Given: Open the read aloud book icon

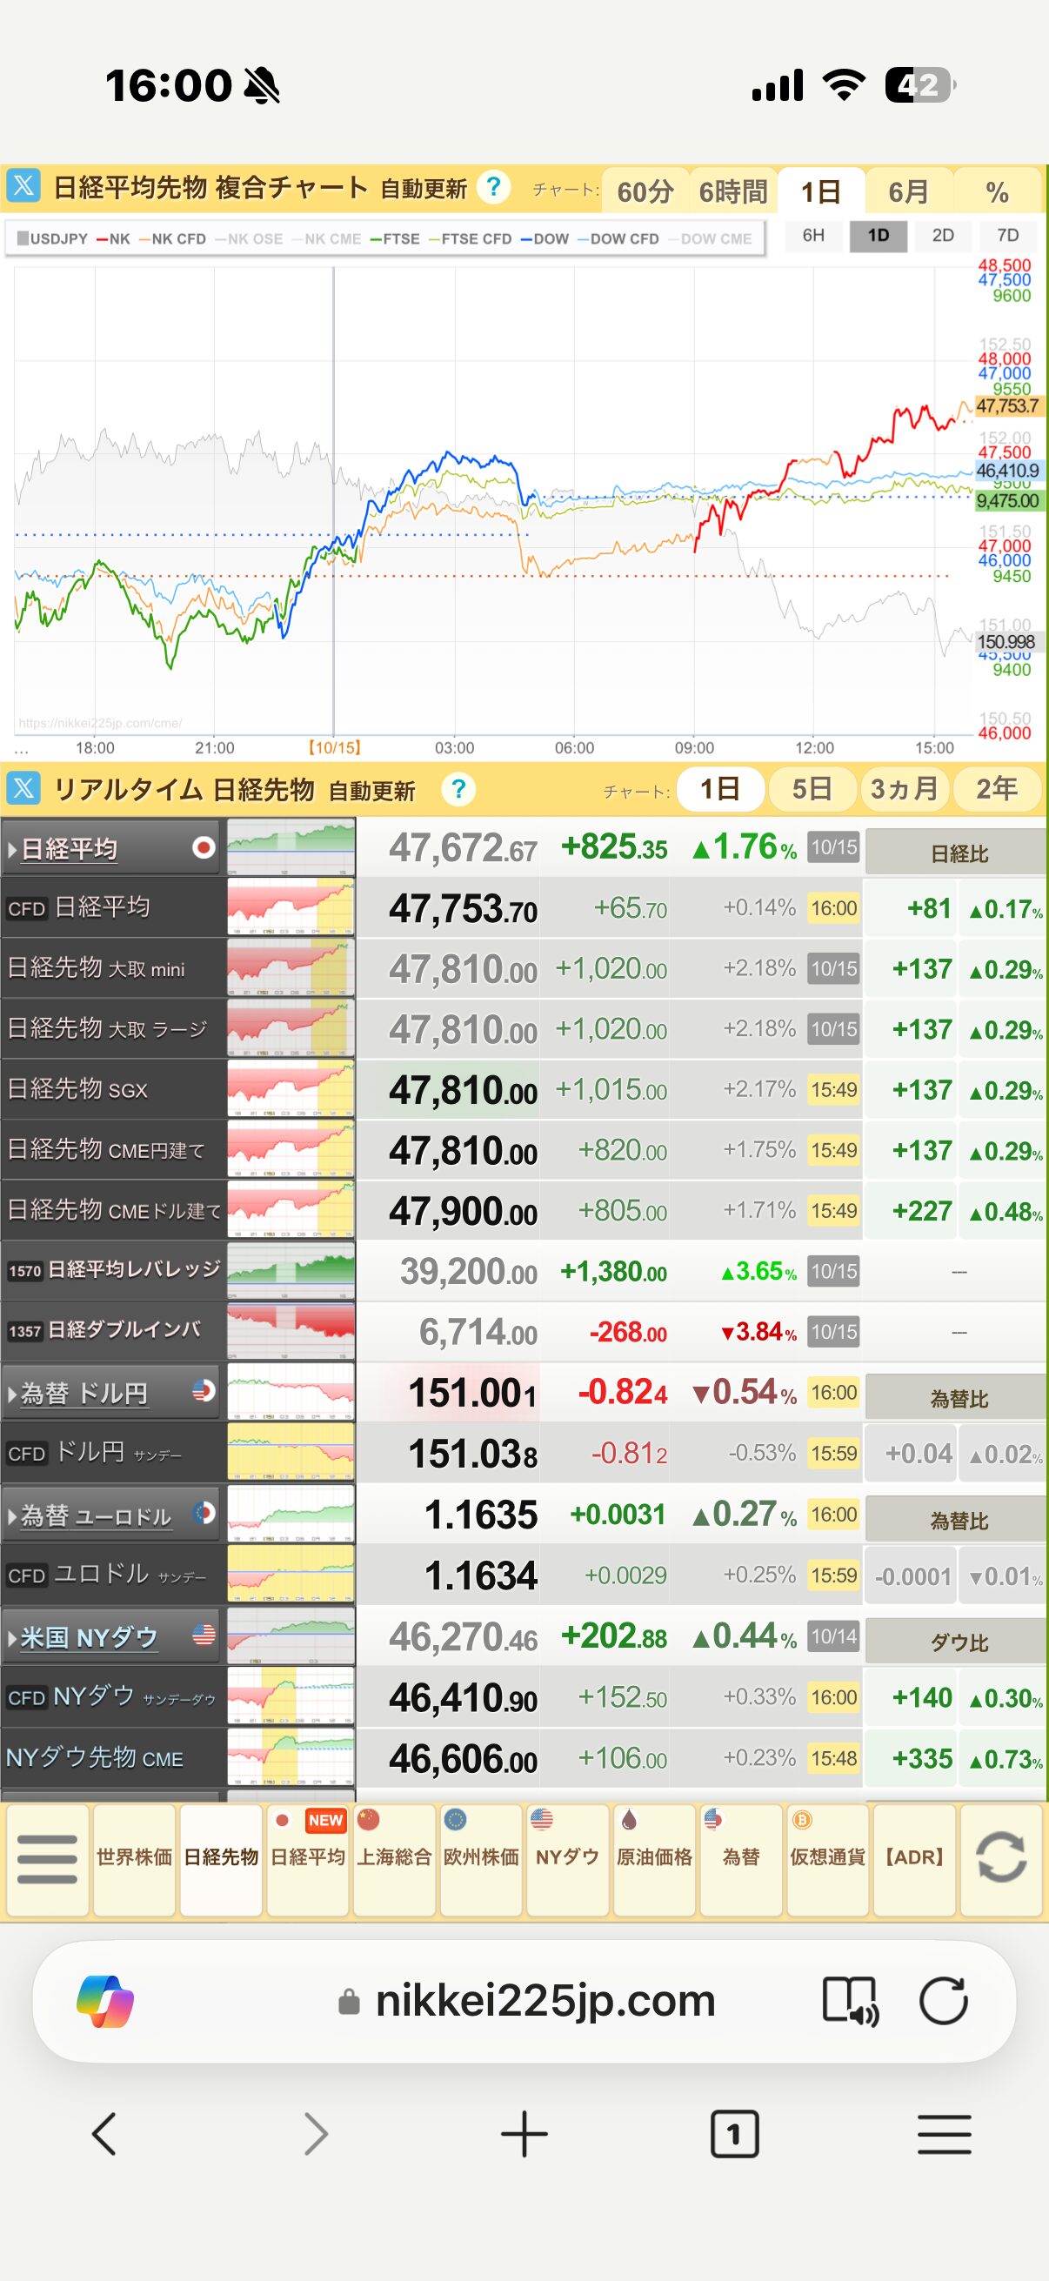Looking at the screenshot, I should [850, 2000].
